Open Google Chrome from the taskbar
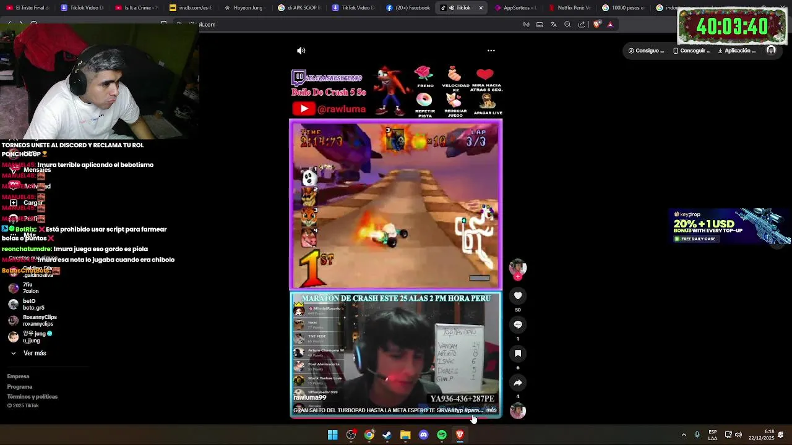The width and height of the screenshot is (792, 445). tap(369, 435)
